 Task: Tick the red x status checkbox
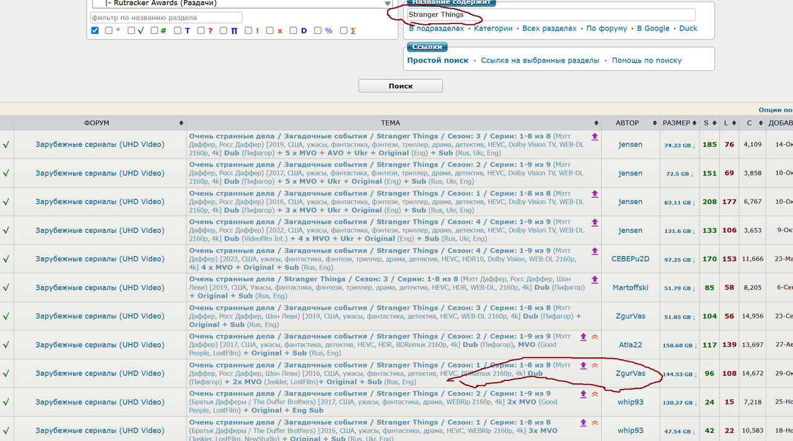270,30
